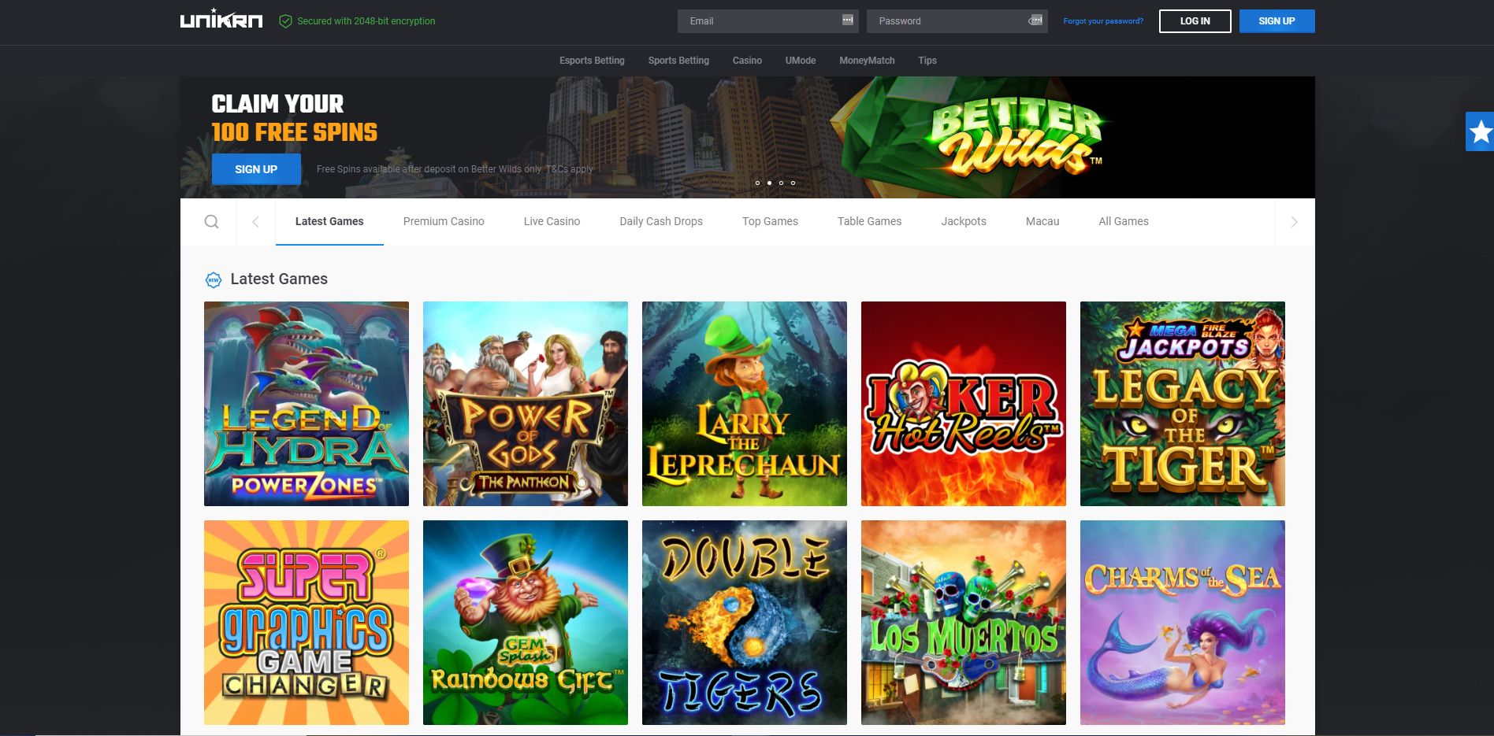Open Power of Gods The Pantheon game
The image size is (1494, 736).
tap(526, 404)
